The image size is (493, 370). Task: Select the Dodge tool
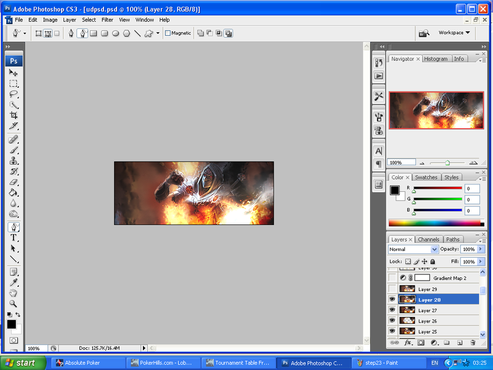tap(13, 214)
